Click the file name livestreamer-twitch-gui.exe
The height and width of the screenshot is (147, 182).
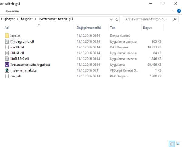click(30, 65)
